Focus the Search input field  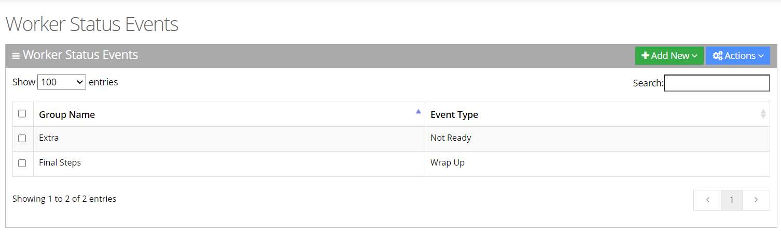pos(717,83)
